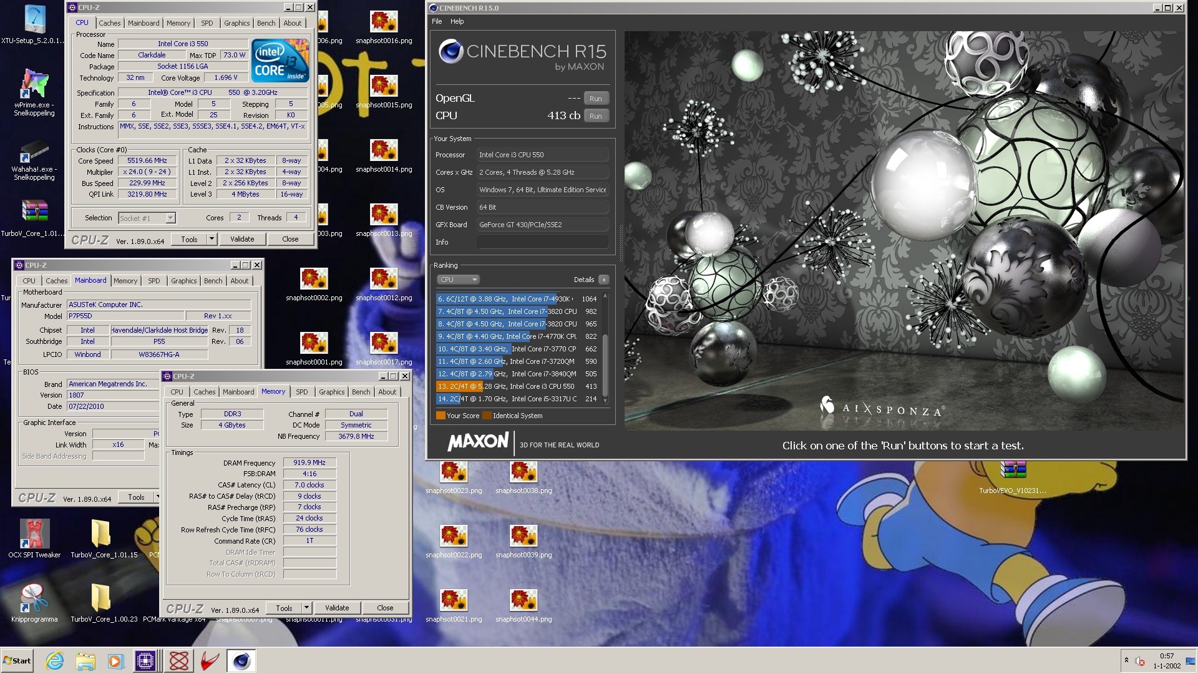
Task: Open CPU ranking type dropdown in Cinebench
Action: tap(457, 280)
